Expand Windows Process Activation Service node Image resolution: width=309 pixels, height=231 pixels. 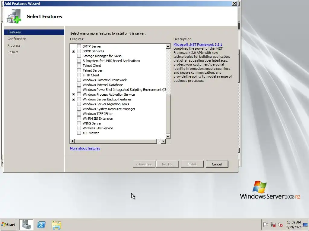73,94
